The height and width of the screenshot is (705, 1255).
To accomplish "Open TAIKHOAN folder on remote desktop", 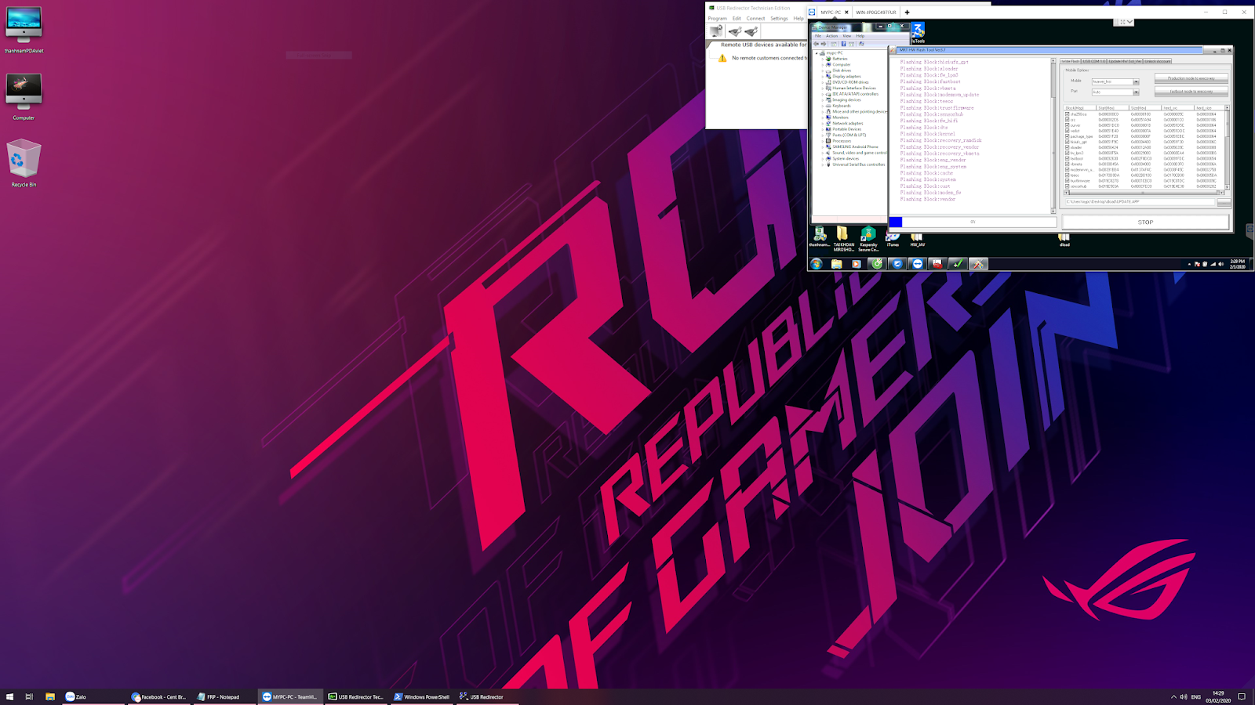I will tap(843, 239).
